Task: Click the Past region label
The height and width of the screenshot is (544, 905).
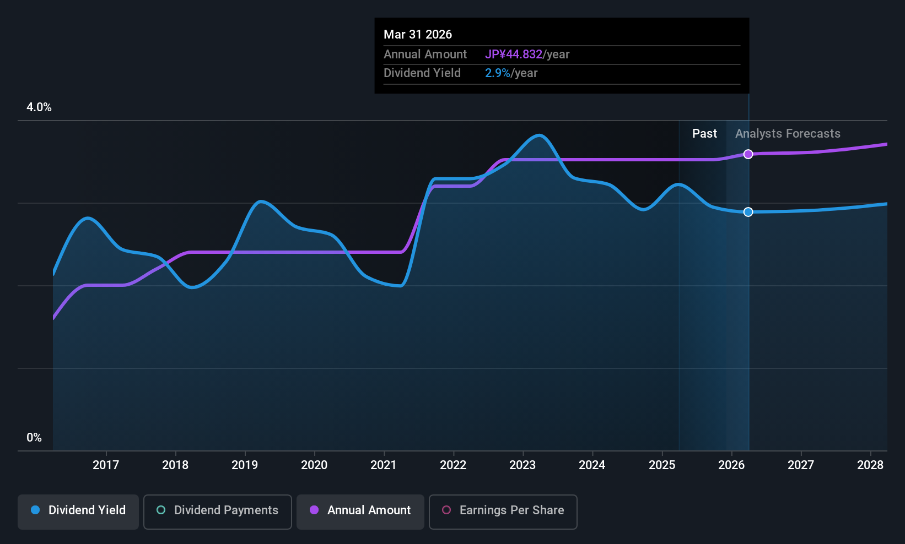Action: 704,134
